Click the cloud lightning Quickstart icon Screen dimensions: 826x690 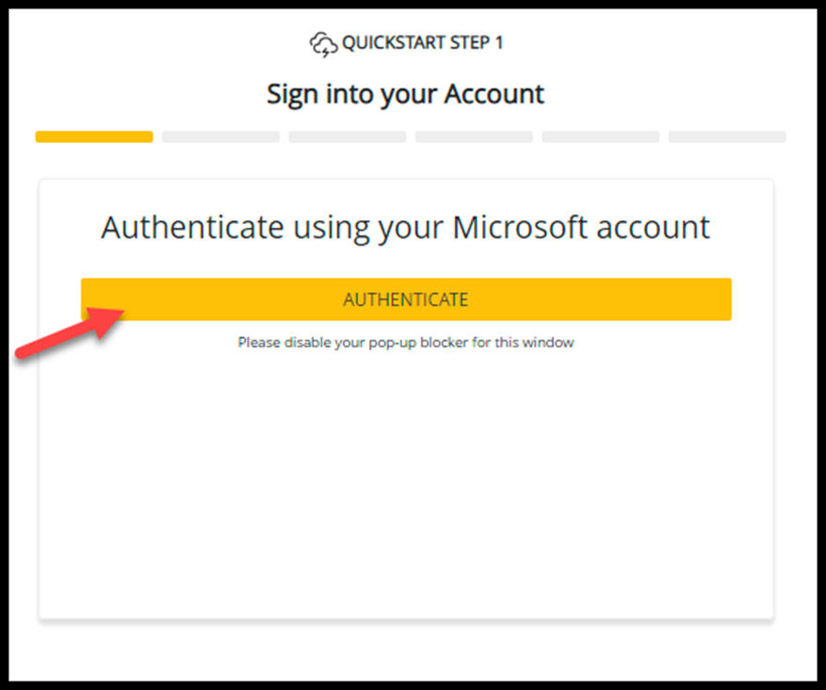(x=323, y=43)
